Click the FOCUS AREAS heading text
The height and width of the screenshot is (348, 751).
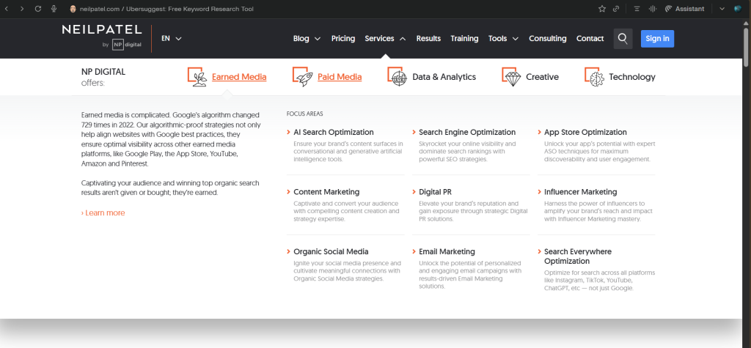[304, 114]
